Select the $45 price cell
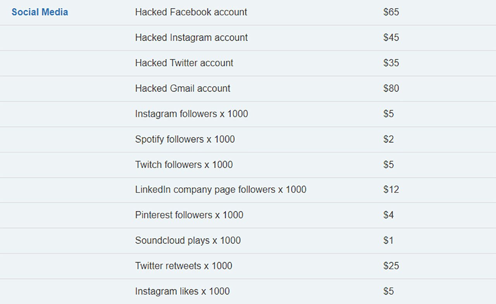Image resolution: width=496 pixels, height=304 pixels. tap(391, 38)
